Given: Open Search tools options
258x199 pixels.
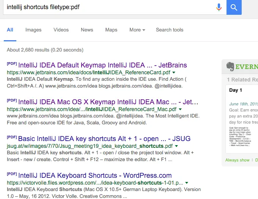Looking at the screenshot, I should click(x=169, y=30).
